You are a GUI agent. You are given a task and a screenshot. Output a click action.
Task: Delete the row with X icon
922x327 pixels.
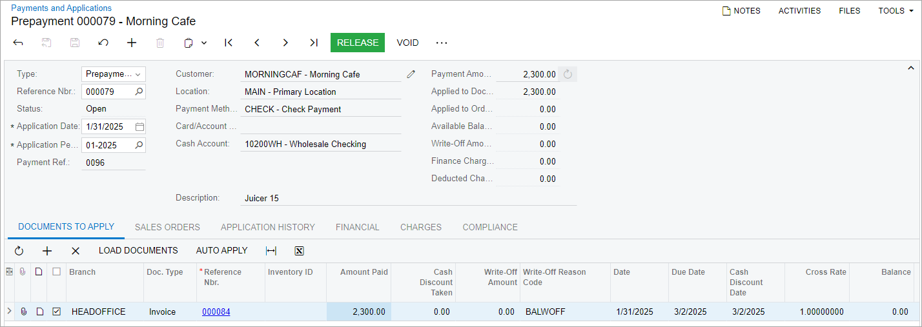[x=76, y=251]
